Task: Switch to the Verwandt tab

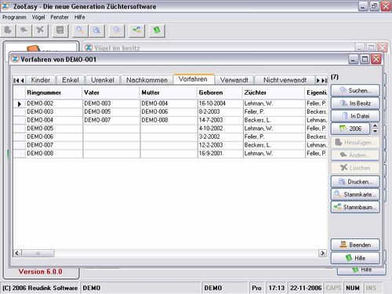Action: pyautogui.click(x=234, y=80)
